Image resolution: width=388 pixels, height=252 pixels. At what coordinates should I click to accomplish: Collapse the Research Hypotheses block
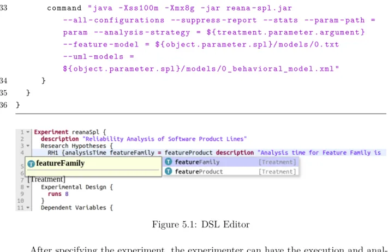click(x=28, y=146)
